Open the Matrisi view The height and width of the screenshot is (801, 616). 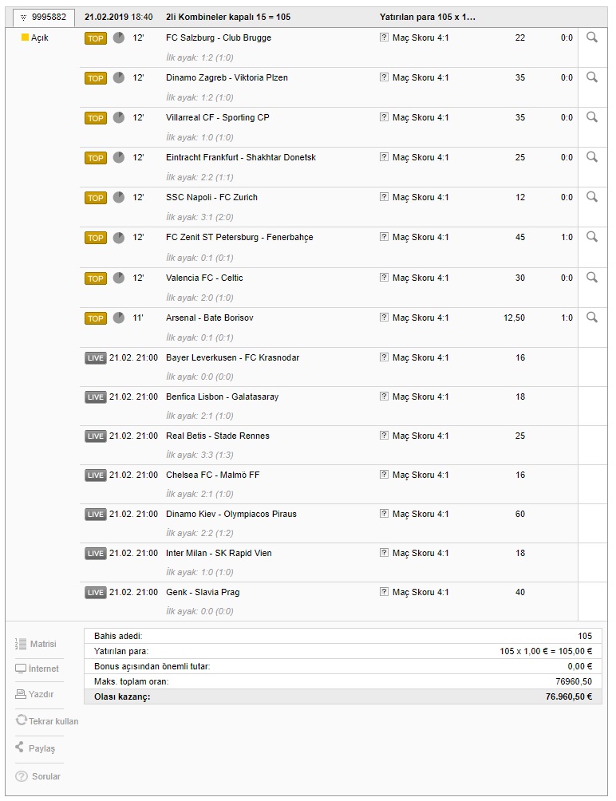[37, 644]
